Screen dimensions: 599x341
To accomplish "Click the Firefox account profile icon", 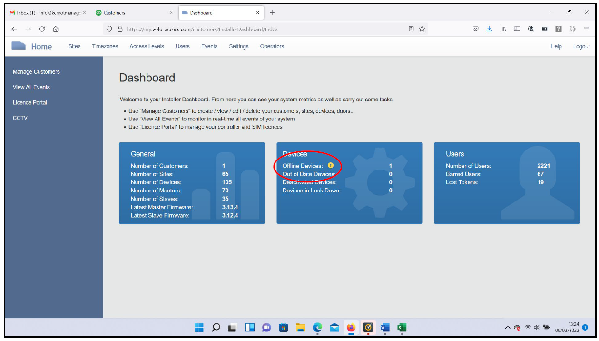I will 572,29.
